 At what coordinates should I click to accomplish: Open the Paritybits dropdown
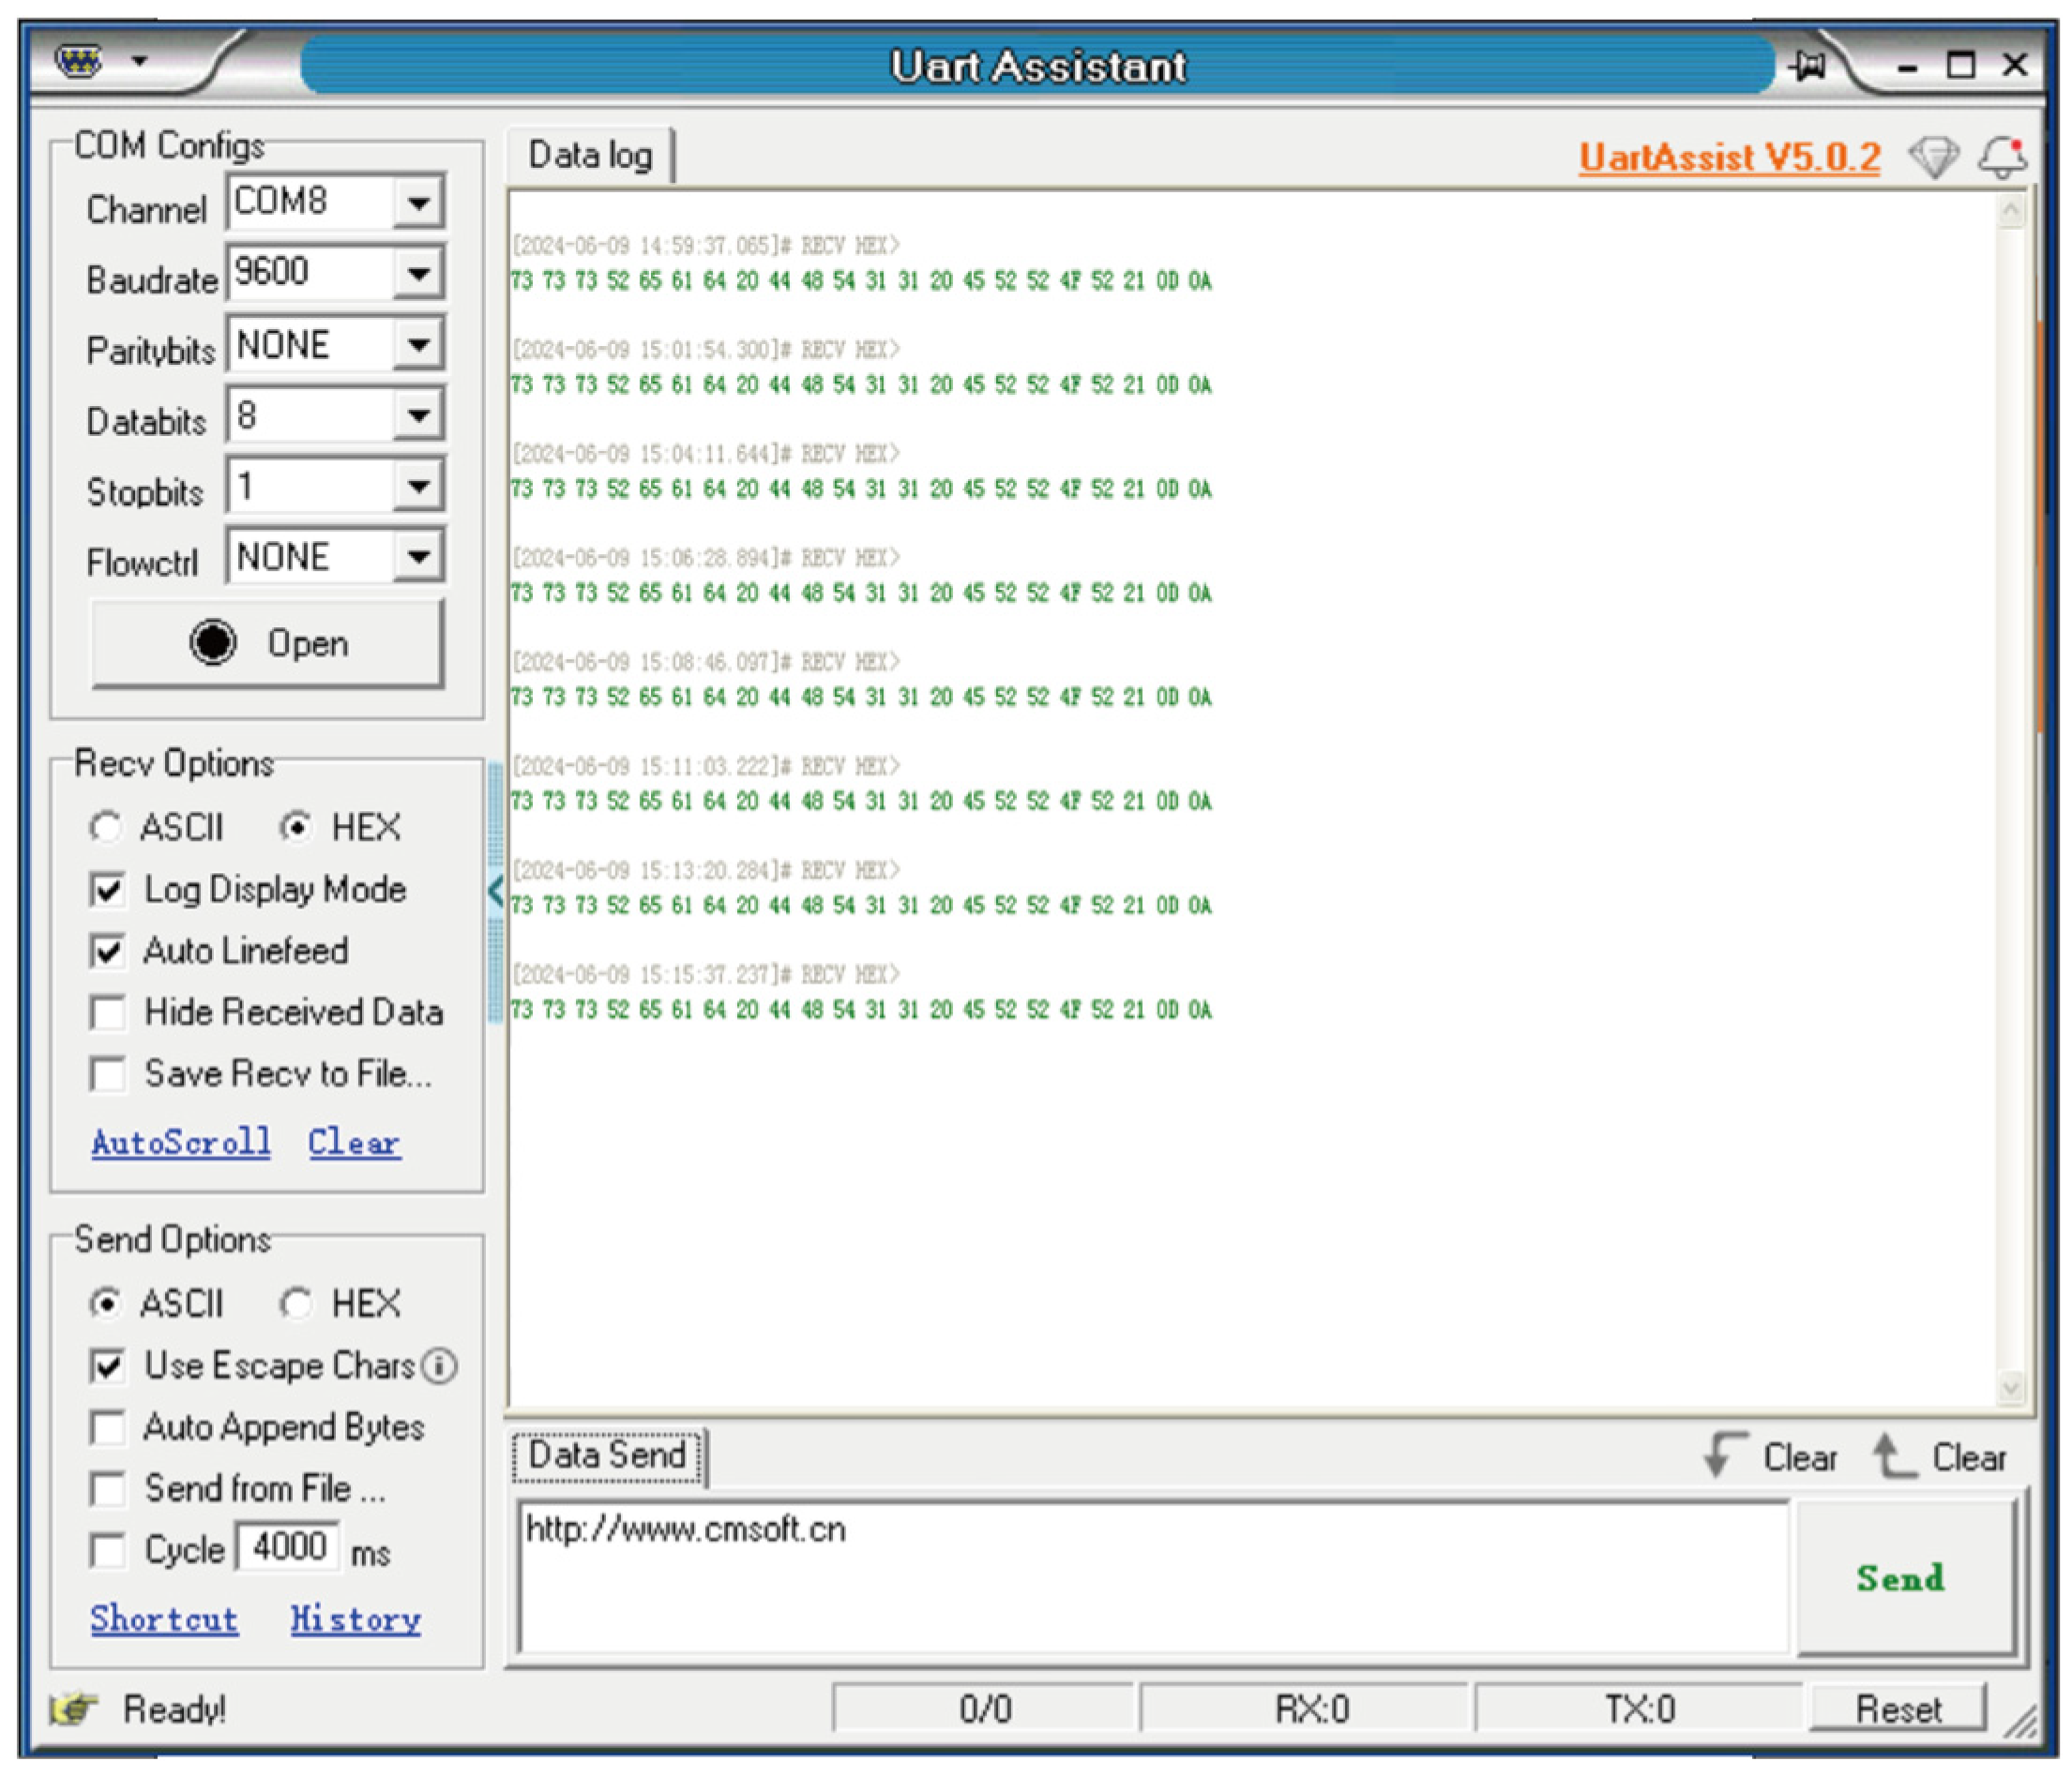point(418,345)
